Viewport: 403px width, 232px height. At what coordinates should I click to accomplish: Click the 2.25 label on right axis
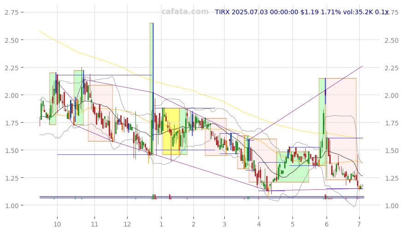click(x=391, y=68)
